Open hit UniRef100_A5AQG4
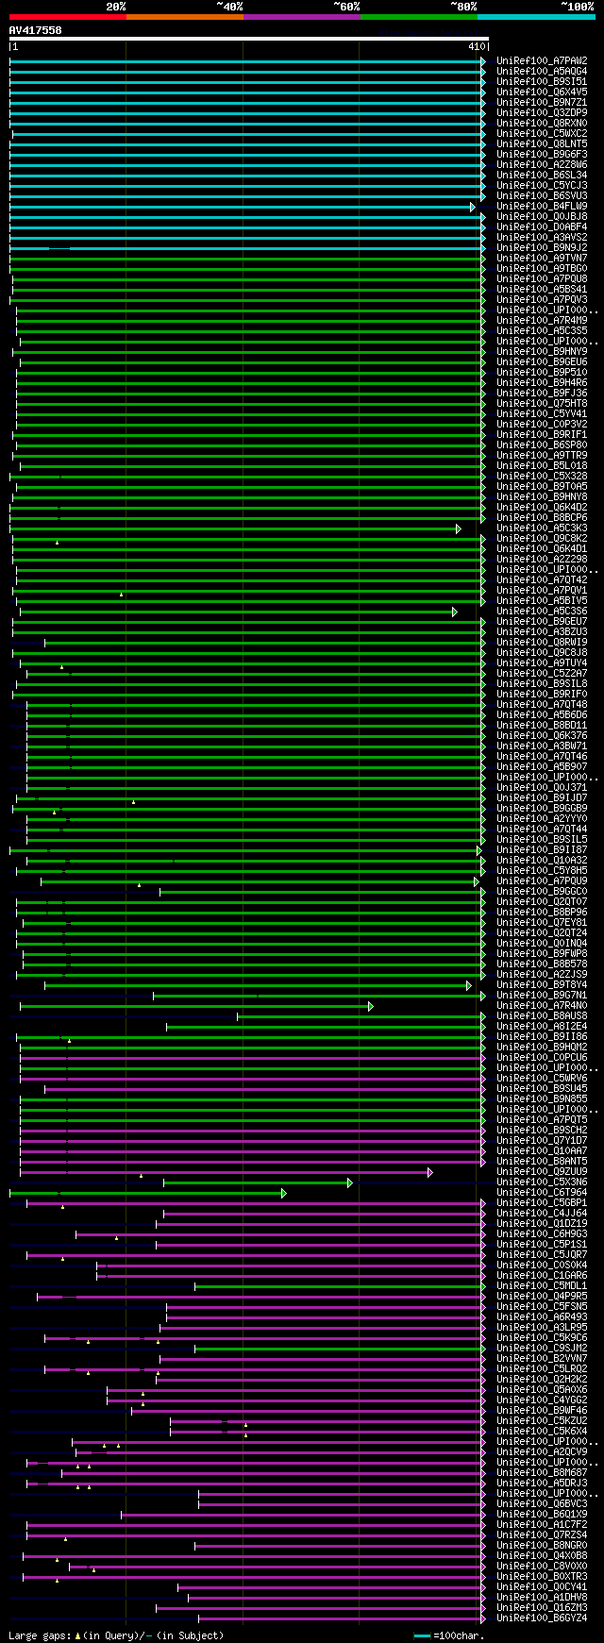 (x=542, y=72)
